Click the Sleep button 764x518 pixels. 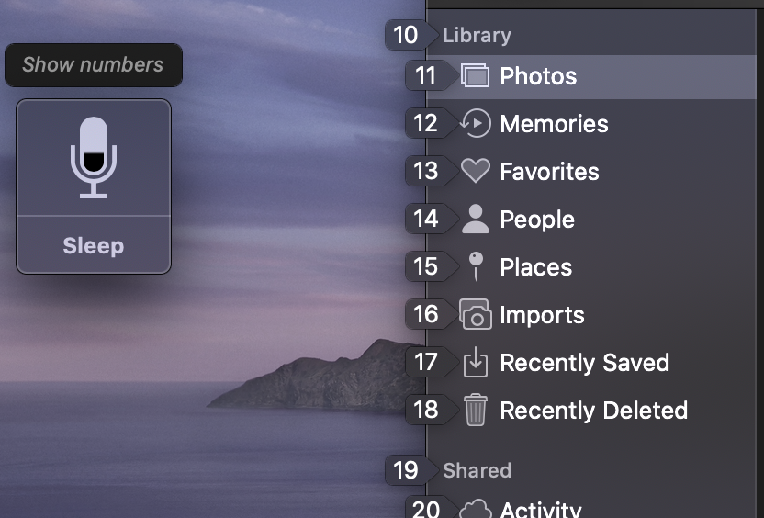94,246
